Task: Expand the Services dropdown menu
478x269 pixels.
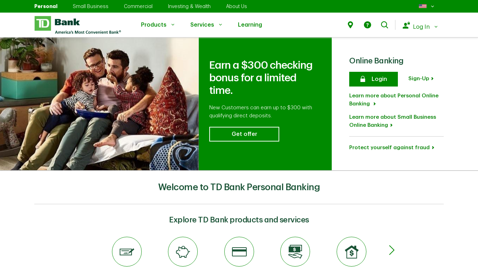Action: pyautogui.click(x=206, y=25)
